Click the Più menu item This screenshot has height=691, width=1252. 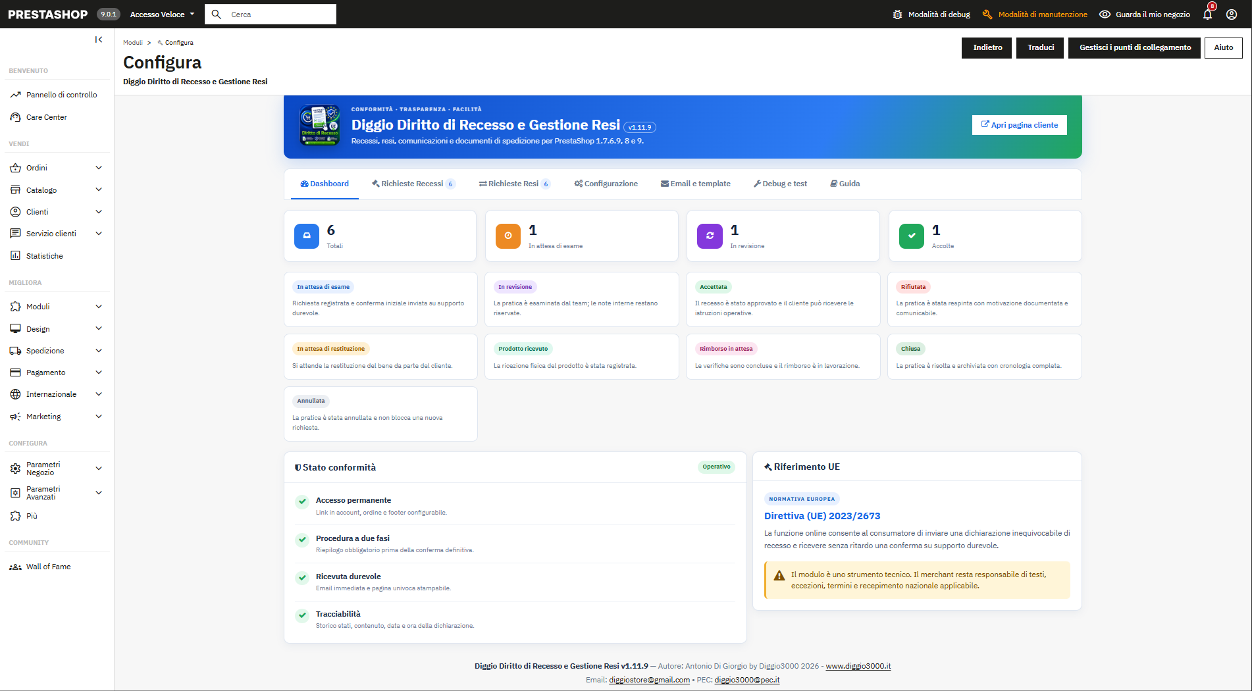coord(32,516)
